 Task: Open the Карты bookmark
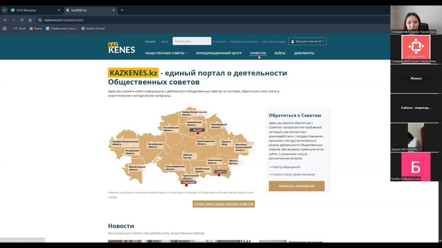pyautogui.click(x=36, y=28)
